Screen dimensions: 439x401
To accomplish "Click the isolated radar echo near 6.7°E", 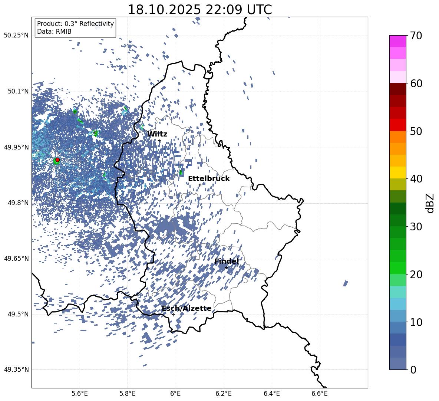I will tap(346, 283).
